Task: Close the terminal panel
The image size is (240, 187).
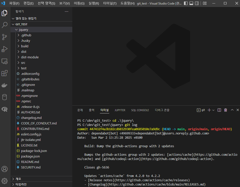Action: [237, 110]
